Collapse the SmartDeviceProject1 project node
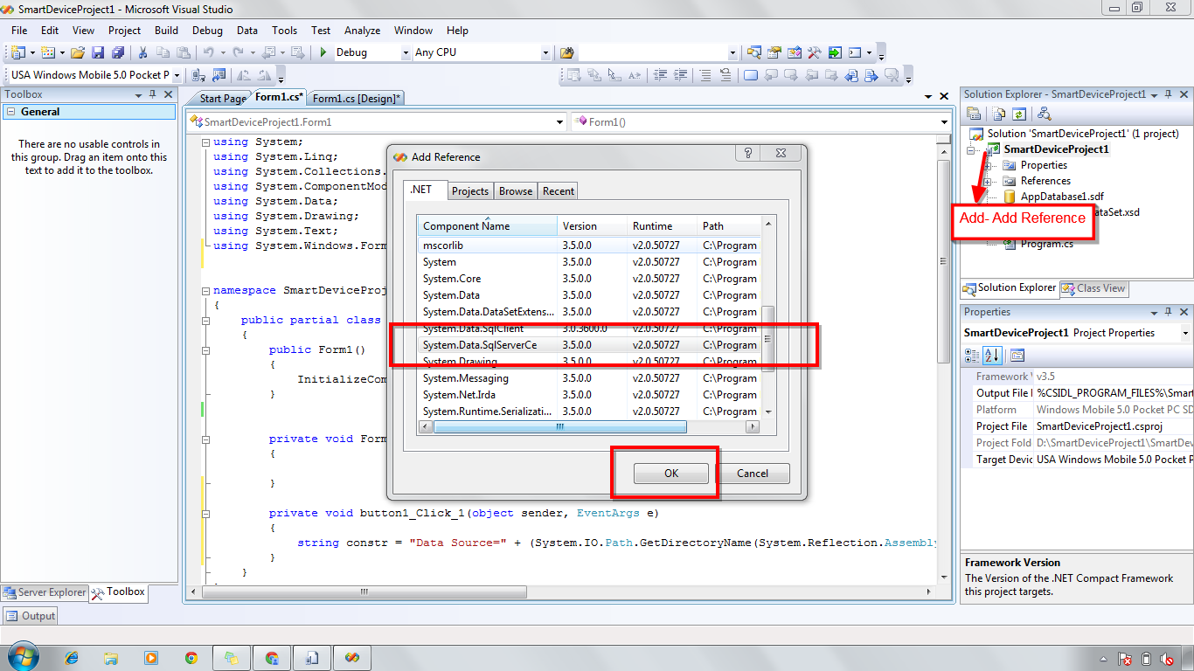 point(971,149)
